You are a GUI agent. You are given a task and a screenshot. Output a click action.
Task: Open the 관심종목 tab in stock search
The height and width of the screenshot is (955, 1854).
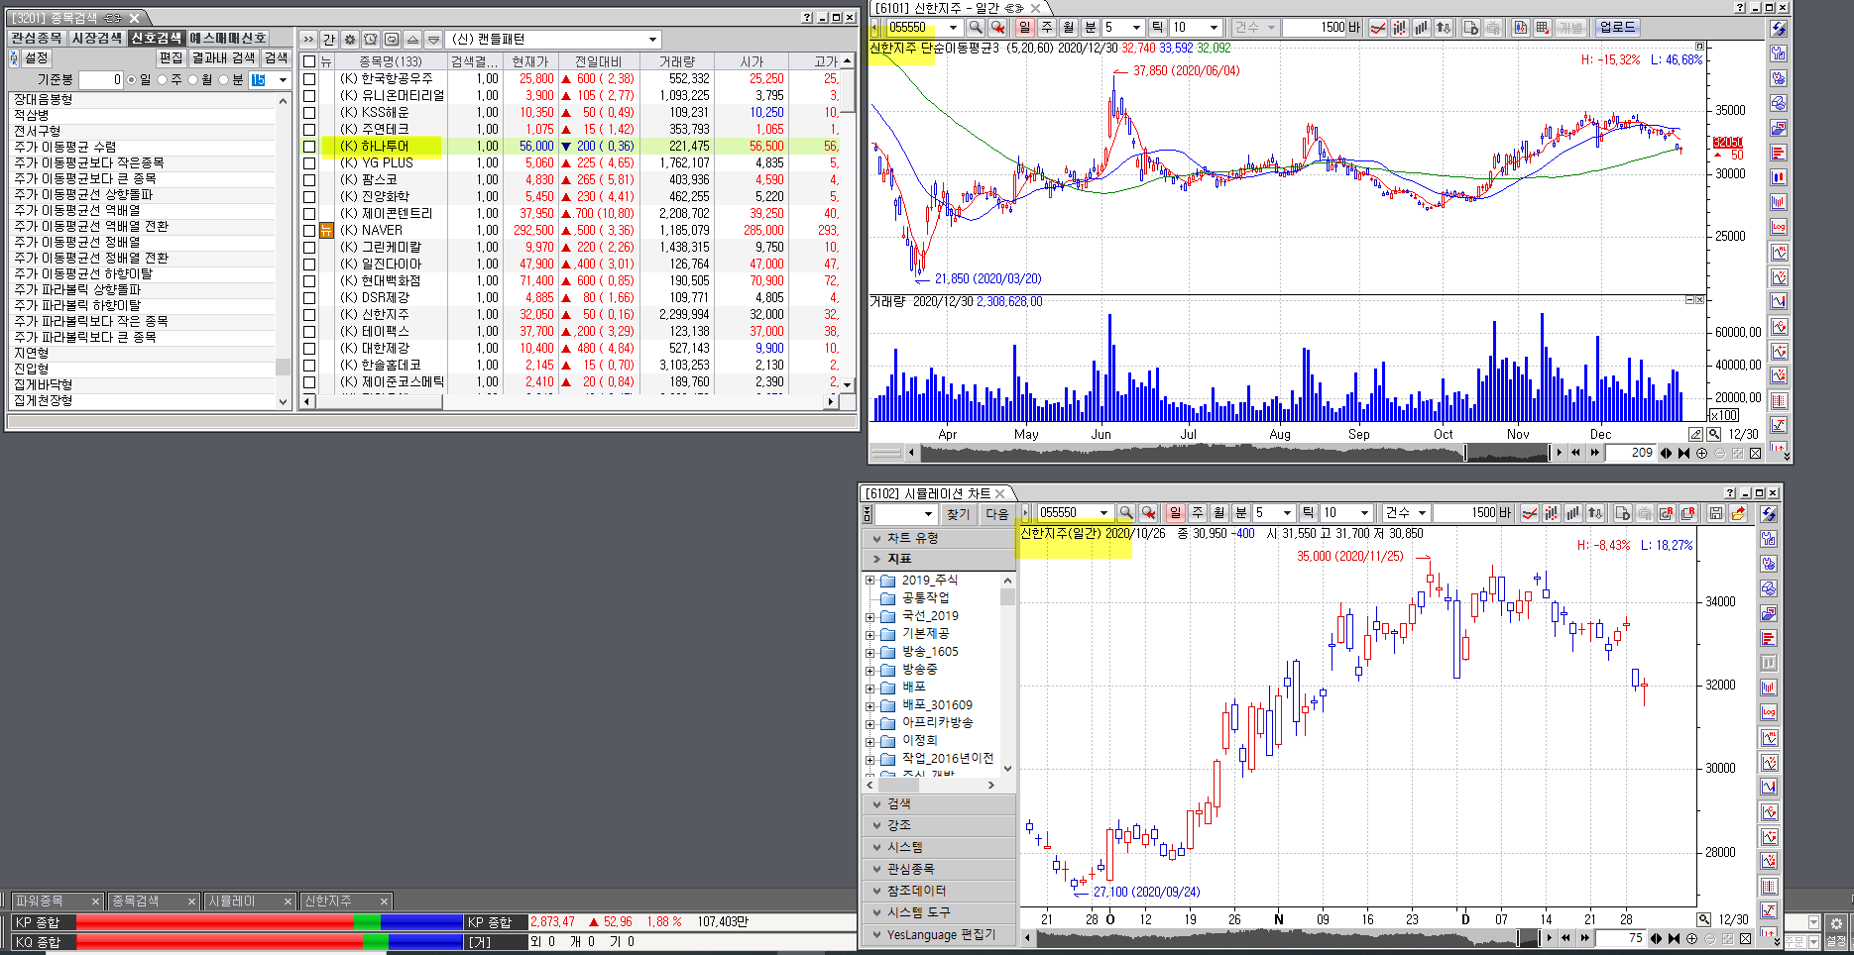click(37, 38)
